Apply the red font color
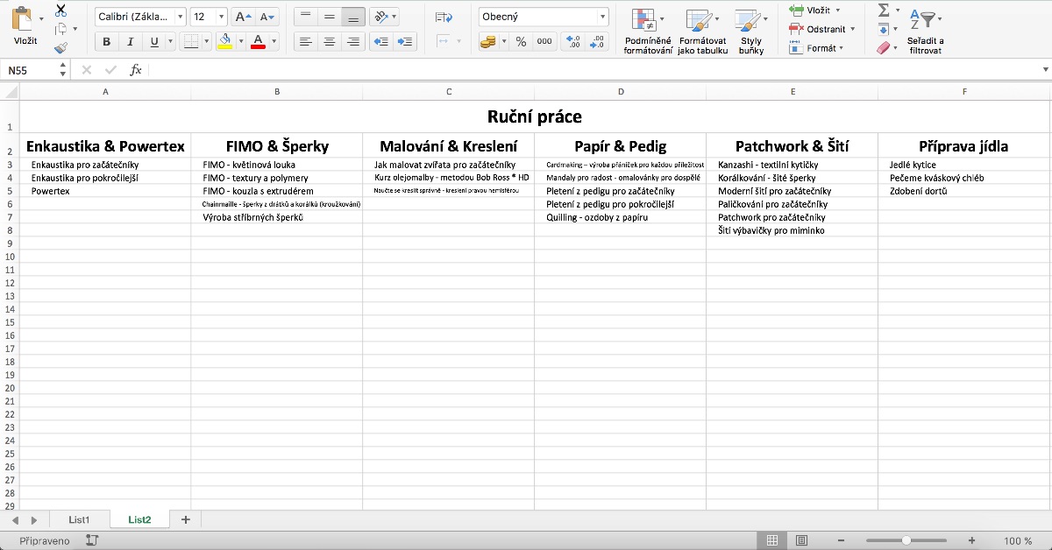The image size is (1052, 550). click(260, 40)
